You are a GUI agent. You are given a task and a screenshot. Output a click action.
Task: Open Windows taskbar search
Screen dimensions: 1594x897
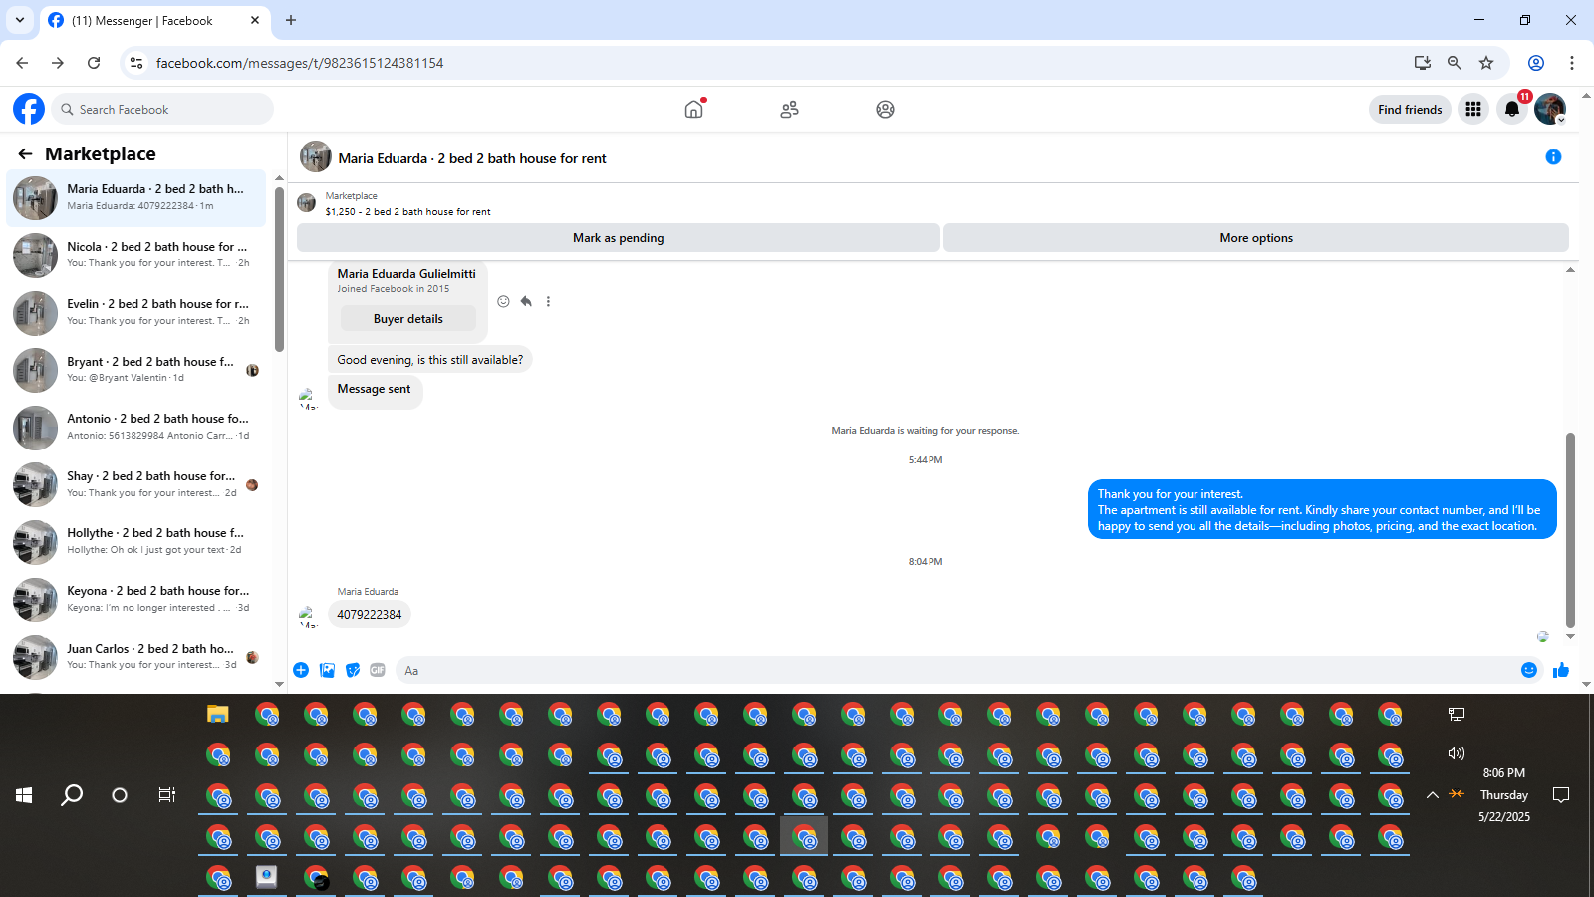tap(72, 794)
